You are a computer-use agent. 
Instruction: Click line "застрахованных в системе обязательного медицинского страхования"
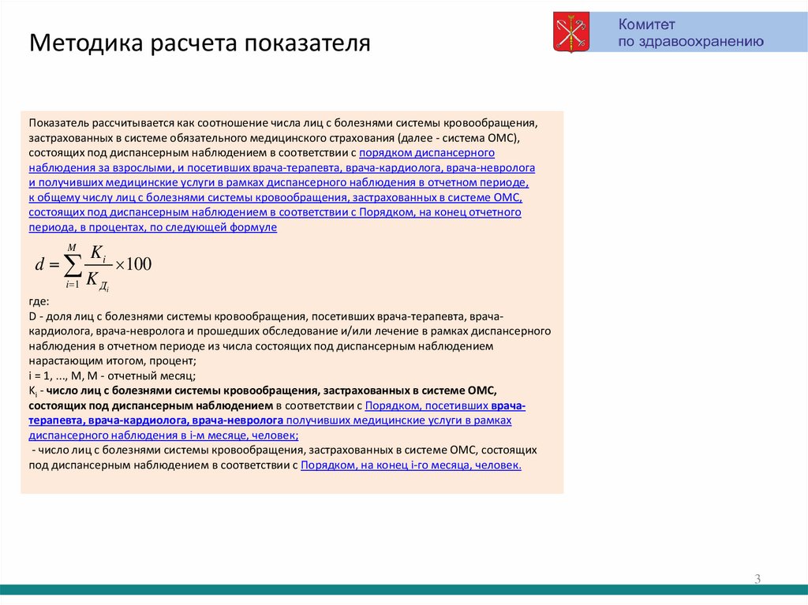(x=275, y=138)
